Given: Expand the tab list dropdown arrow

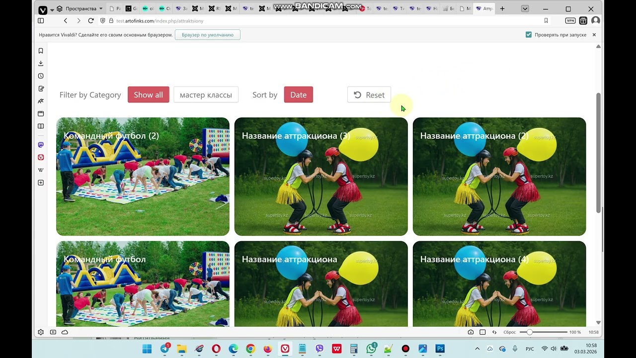Looking at the screenshot, I should (x=525, y=8).
